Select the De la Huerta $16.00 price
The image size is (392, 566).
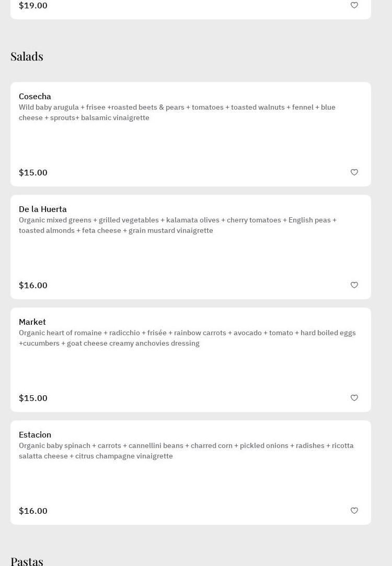(33, 286)
